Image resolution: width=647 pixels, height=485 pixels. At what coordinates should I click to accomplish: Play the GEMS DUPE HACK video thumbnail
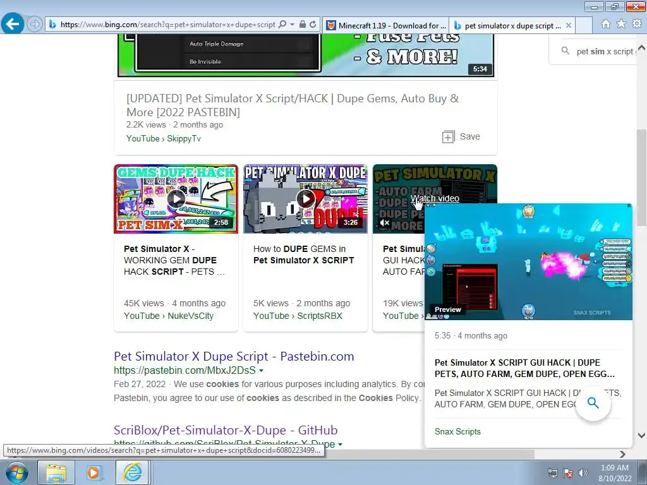(x=176, y=199)
